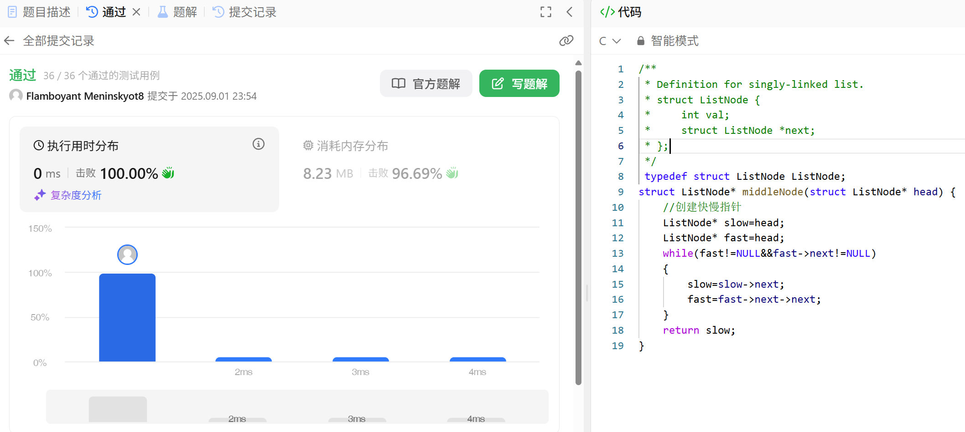Open 官方题解 button
The height and width of the screenshot is (432, 965).
426,83
